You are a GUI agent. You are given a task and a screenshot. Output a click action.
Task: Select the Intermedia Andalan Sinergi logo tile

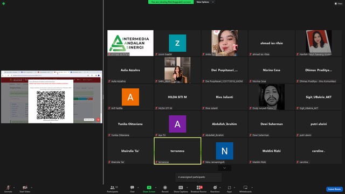[130, 43]
